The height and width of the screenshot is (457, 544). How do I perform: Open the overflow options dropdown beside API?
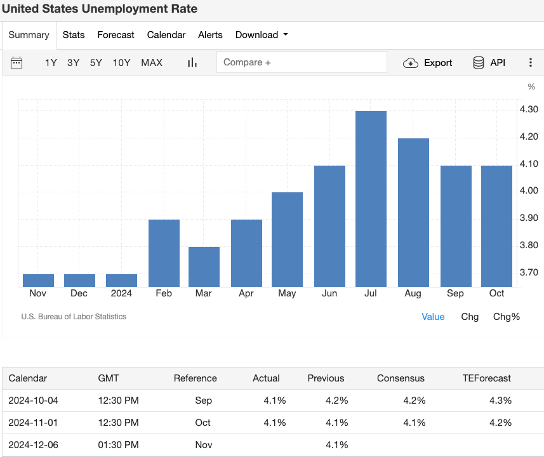(531, 63)
